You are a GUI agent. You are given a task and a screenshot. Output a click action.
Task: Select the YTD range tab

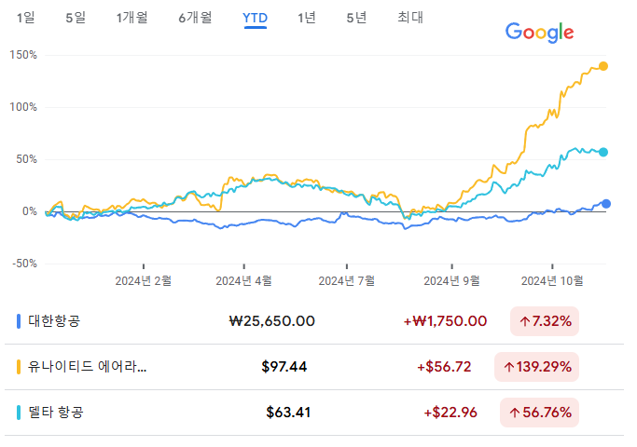(x=256, y=19)
